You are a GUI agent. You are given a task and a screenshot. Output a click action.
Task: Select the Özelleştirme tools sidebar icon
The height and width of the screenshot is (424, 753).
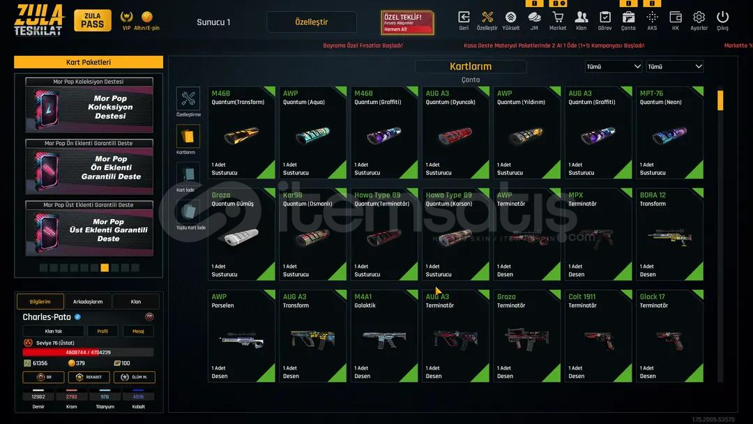[x=188, y=99]
